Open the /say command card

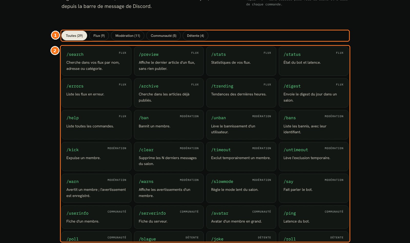(x=314, y=188)
